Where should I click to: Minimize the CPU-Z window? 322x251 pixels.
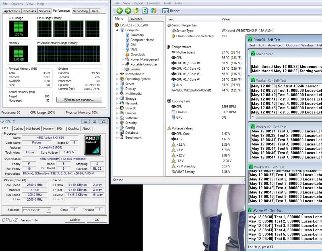coord(85,121)
